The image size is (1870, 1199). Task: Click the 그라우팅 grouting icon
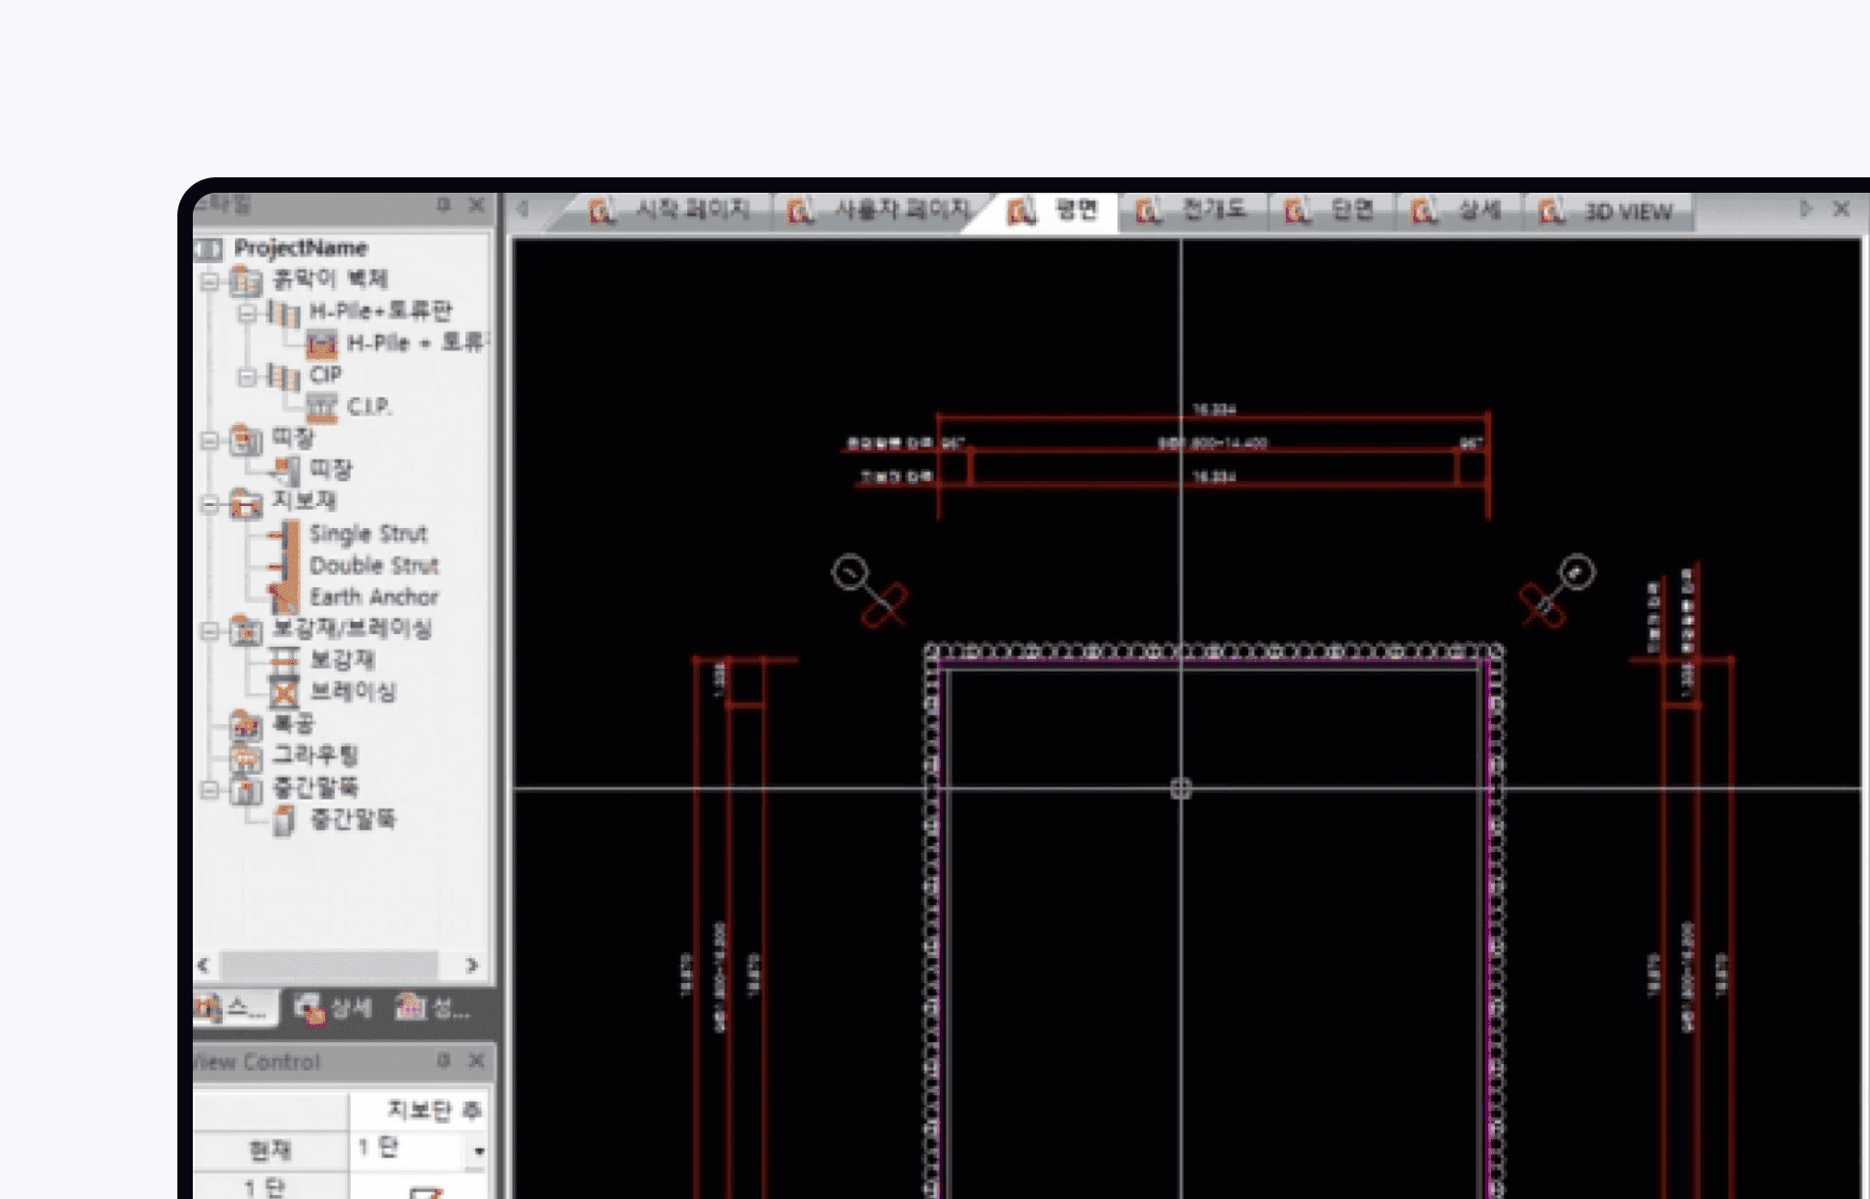click(x=246, y=757)
